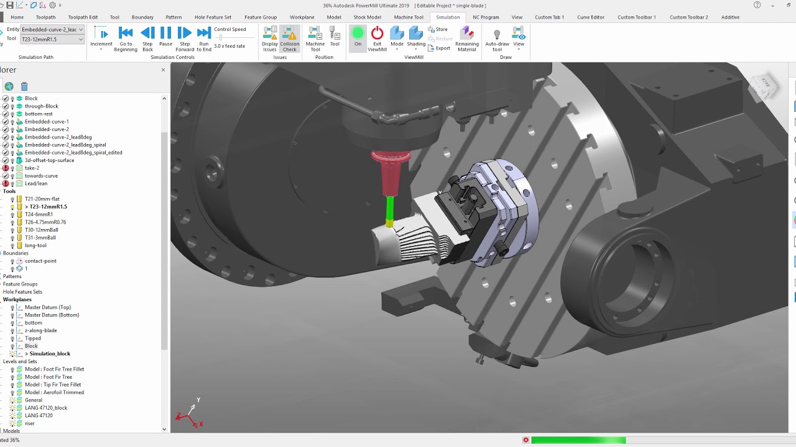Viewport: 796px width, 447px height.
Task: Switch to the NC Program ribbon tab
Action: (x=486, y=17)
